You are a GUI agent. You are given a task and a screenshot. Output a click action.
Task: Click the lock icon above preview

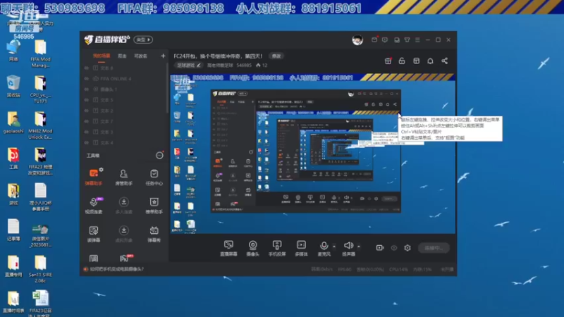point(402,61)
